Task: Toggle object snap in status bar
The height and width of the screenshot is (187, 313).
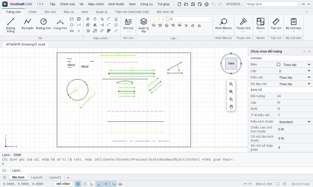Action: point(106,184)
